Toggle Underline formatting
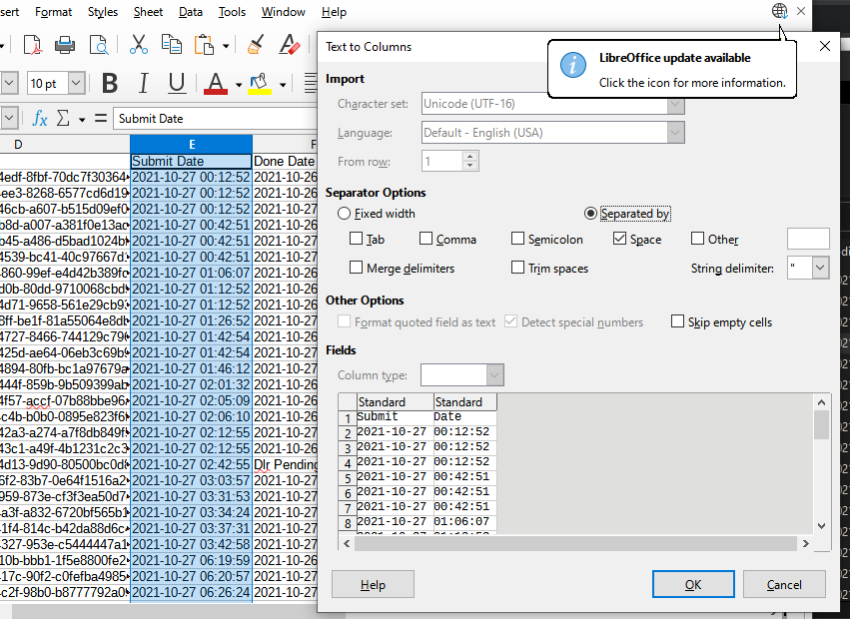 pos(177,84)
